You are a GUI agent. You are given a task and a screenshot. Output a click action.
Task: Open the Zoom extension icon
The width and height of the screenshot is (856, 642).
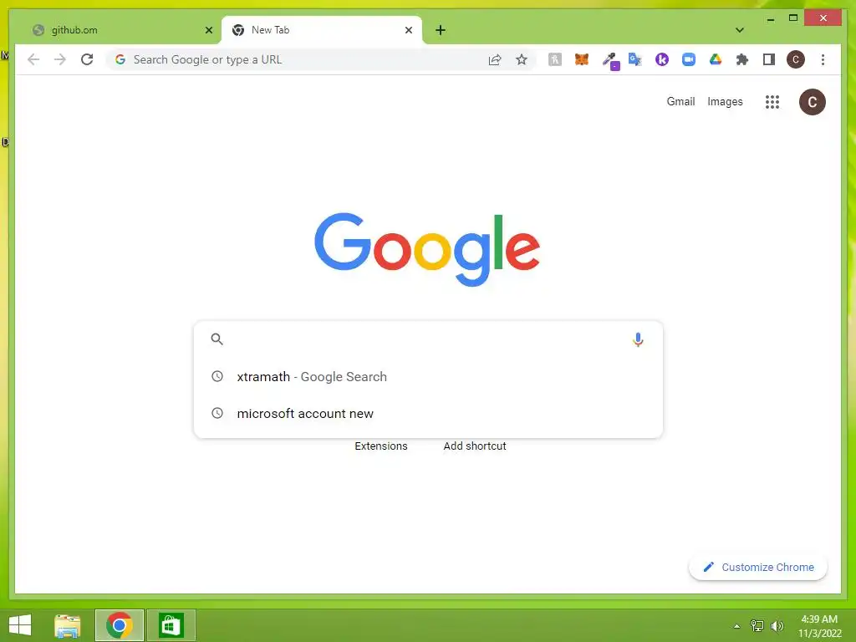pyautogui.click(x=689, y=59)
